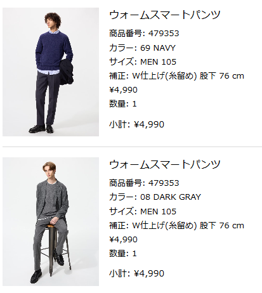This screenshot has height=293, width=262.
Task: Click ¥4,990 unit price of navy item
Action: pos(123,90)
